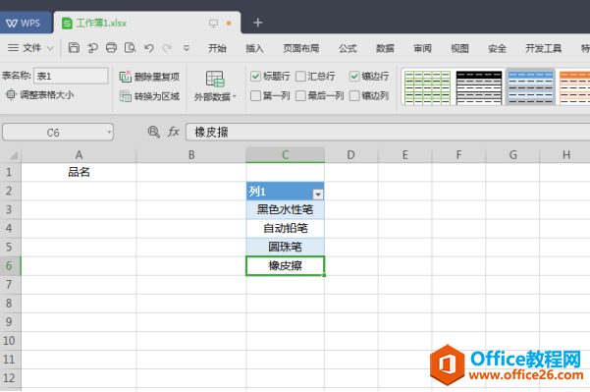Viewport: 590px width, 392px height.
Task: Open the 公式 ribbon tab
Action: pos(348,48)
